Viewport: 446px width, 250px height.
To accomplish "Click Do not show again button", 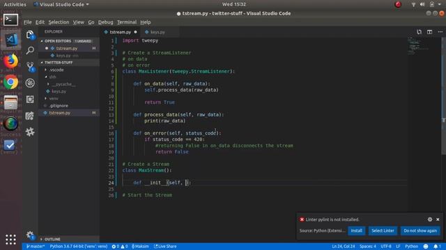I will (420, 231).
